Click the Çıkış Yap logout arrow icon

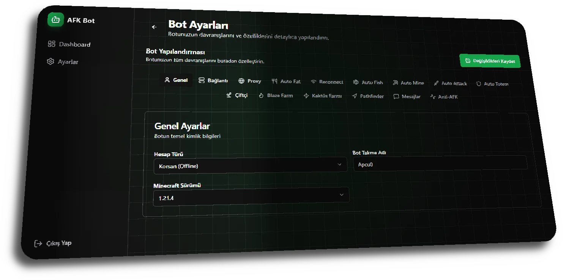coord(38,243)
